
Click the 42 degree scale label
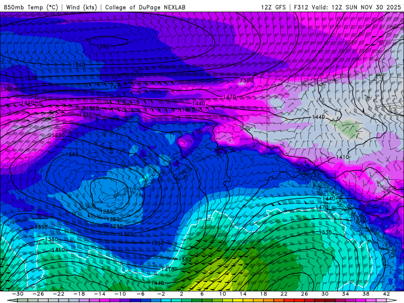pos(386,294)
